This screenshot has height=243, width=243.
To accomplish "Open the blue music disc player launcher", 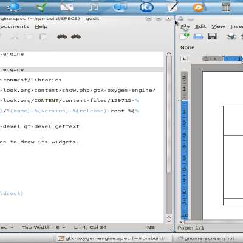I will (x=120, y=7).
